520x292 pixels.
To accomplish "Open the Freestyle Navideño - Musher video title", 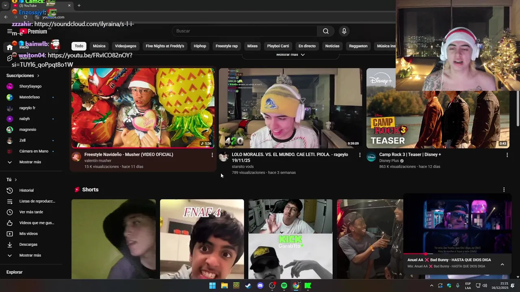I will tap(129, 155).
